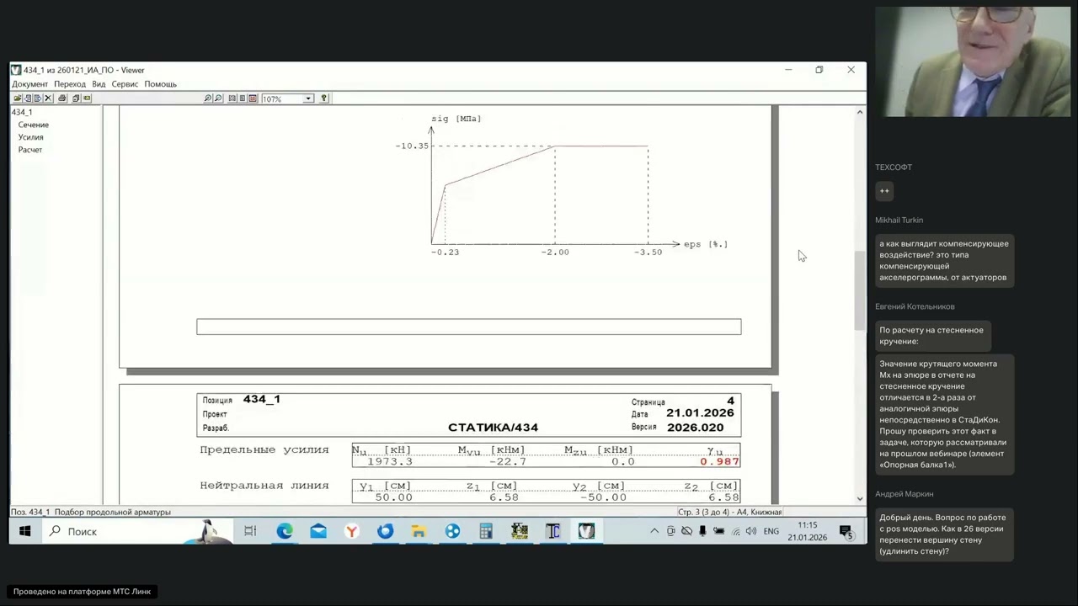Open the Сервис menu
Image resolution: width=1078 pixels, height=606 pixels.
tap(125, 84)
